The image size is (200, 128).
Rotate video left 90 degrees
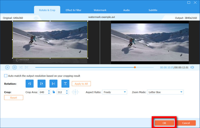pos(30,84)
